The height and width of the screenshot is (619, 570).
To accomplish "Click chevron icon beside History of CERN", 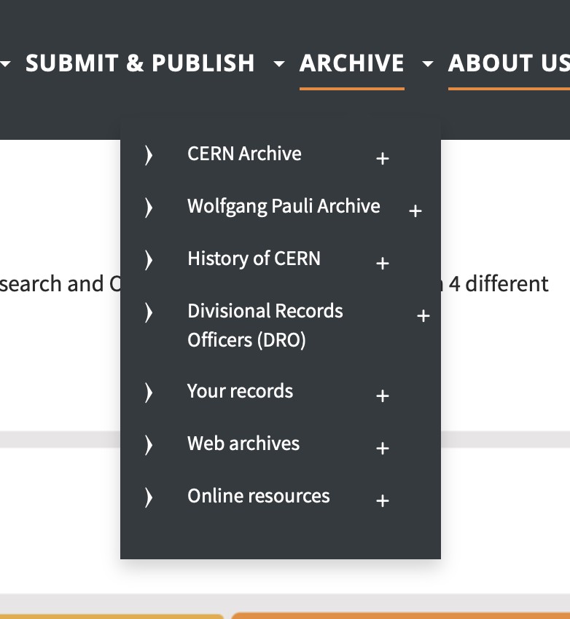I will tap(149, 259).
